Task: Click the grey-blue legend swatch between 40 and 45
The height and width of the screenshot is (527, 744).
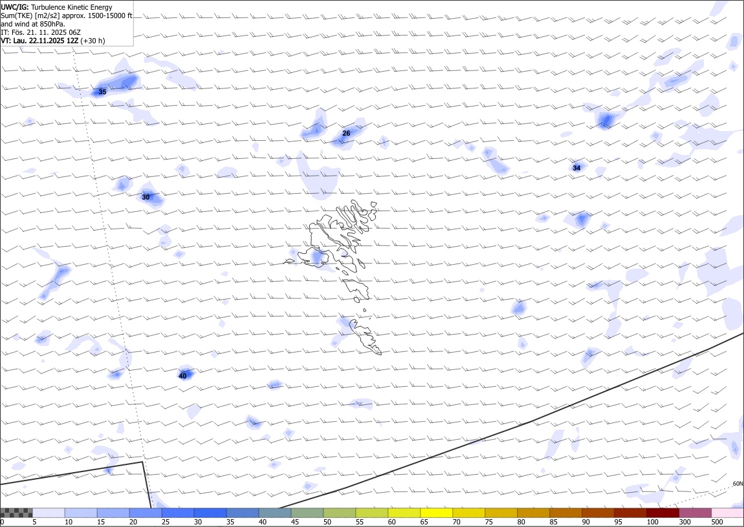Action: [275, 513]
